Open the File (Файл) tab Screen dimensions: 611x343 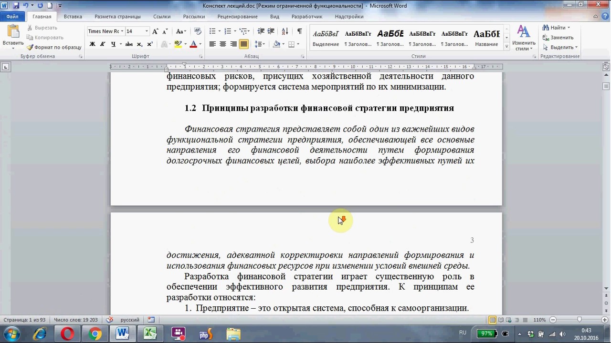pos(12,17)
